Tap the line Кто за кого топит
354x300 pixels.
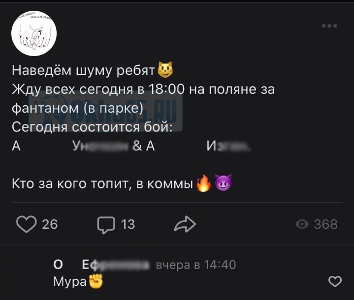(x=102, y=183)
